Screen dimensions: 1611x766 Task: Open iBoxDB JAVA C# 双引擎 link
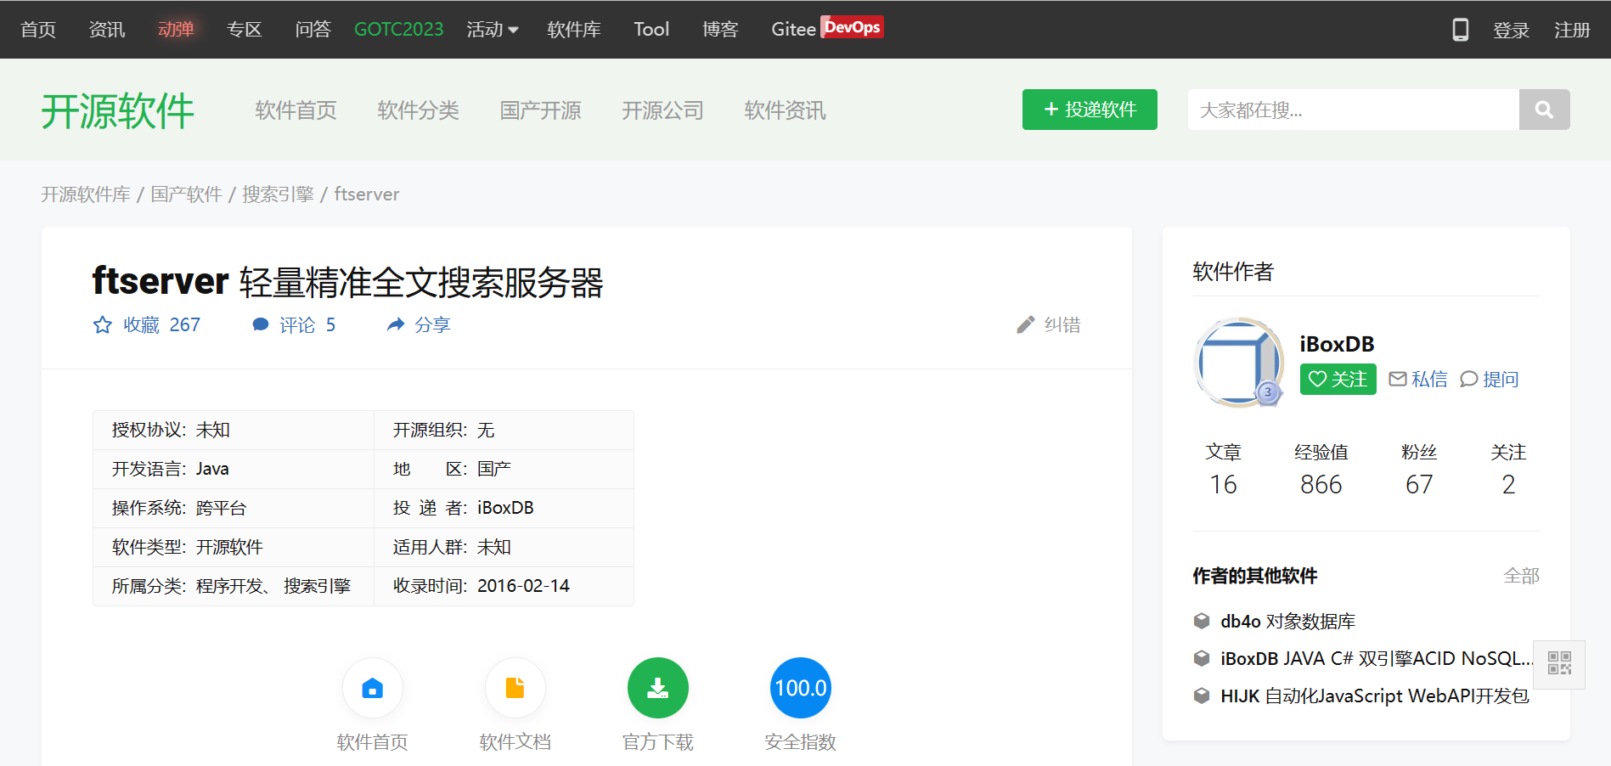pyautogui.click(x=1377, y=658)
